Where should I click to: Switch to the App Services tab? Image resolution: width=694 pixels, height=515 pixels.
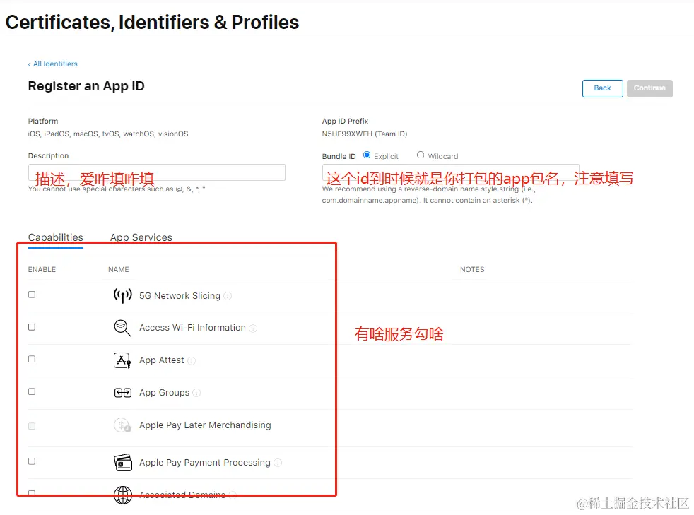(x=141, y=237)
